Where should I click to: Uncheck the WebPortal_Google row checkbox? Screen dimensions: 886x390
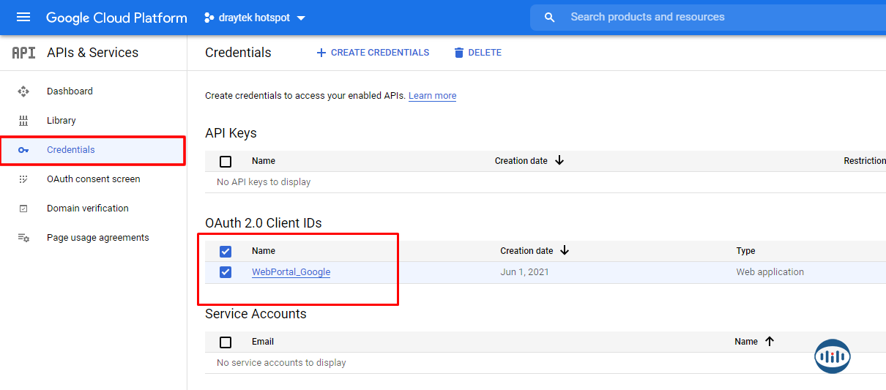pyautogui.click(x=226, y=272)
